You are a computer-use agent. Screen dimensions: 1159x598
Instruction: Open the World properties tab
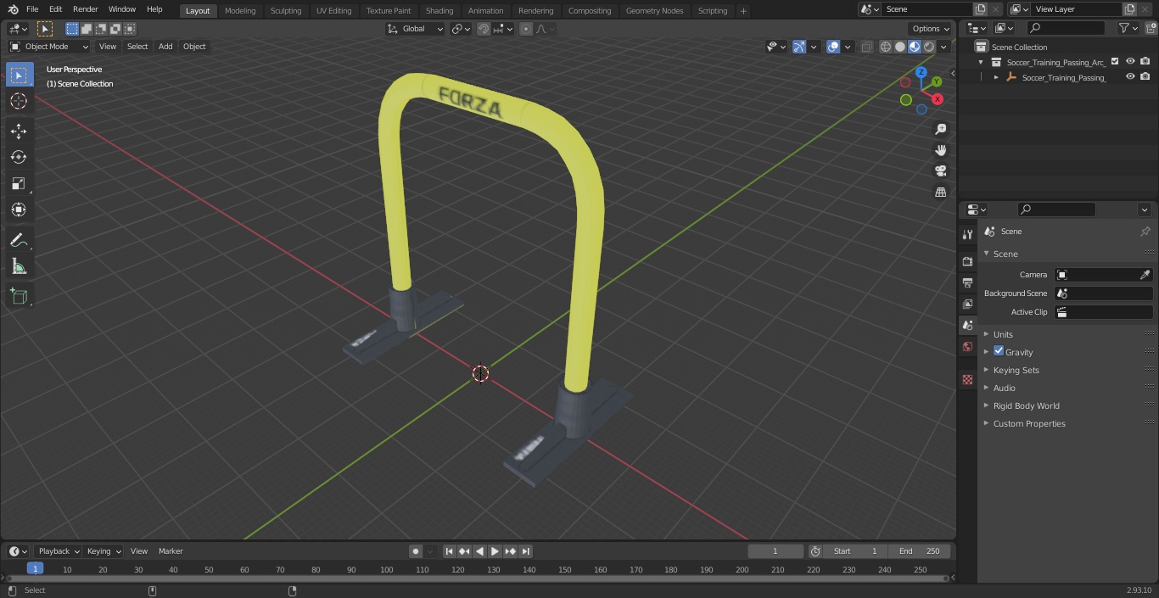click(967, 346)
